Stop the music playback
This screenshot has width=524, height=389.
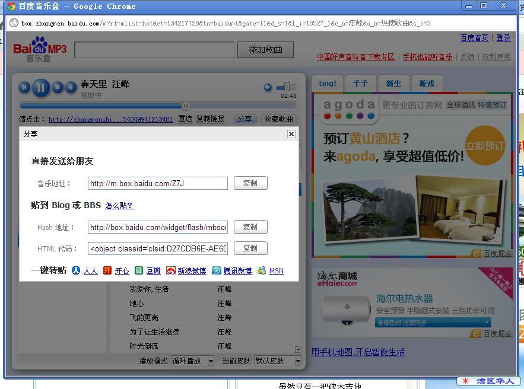click(x=58, y=88)
